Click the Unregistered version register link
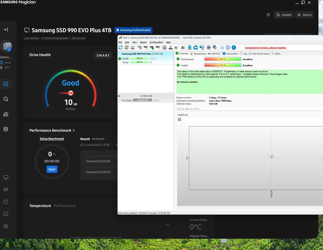 (x=266, y=48)
